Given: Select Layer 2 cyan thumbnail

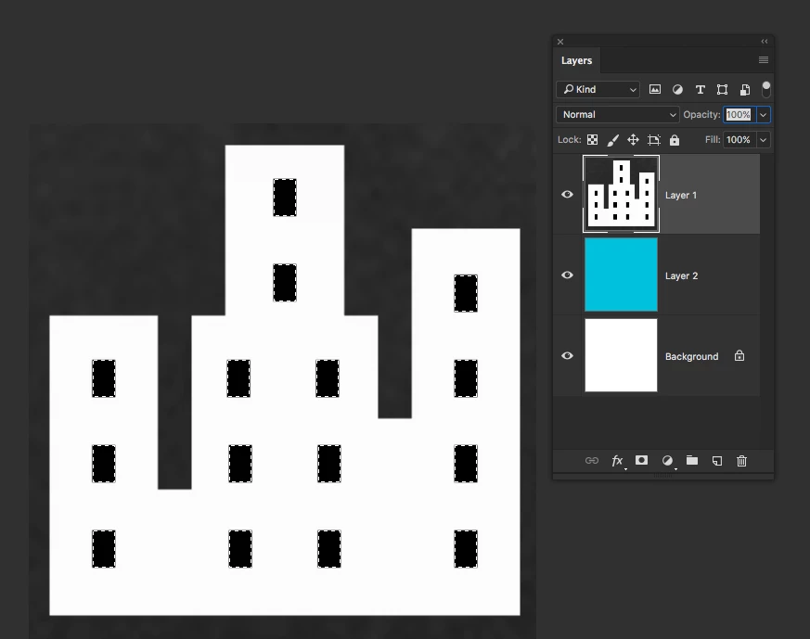Looking at the screenshot, I should (621, 275).
